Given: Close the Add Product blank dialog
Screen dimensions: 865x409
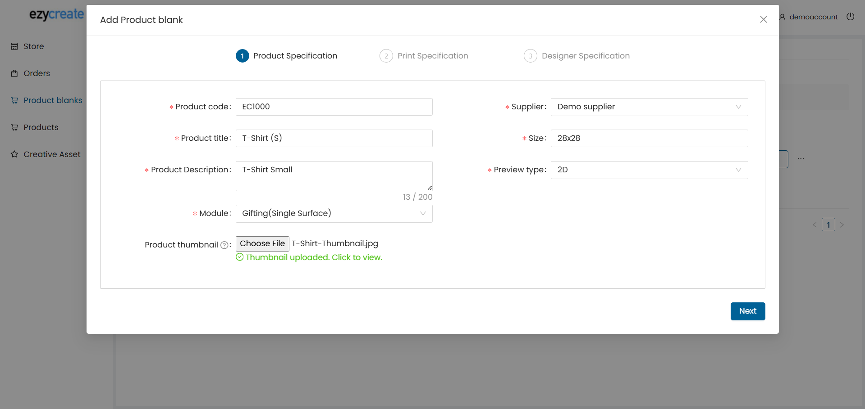Looking at the screenshot, I should (x=763, y=19).
